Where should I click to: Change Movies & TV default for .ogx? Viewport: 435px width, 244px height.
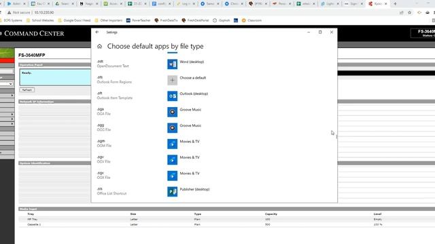pyautogui.click(x=184, y=176)
